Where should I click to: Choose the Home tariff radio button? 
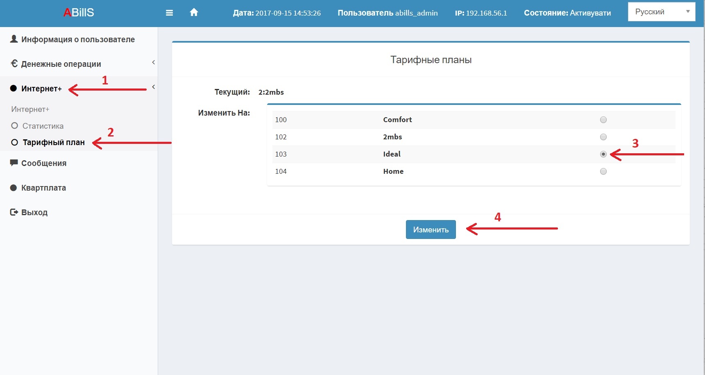[x=603, y=171]
